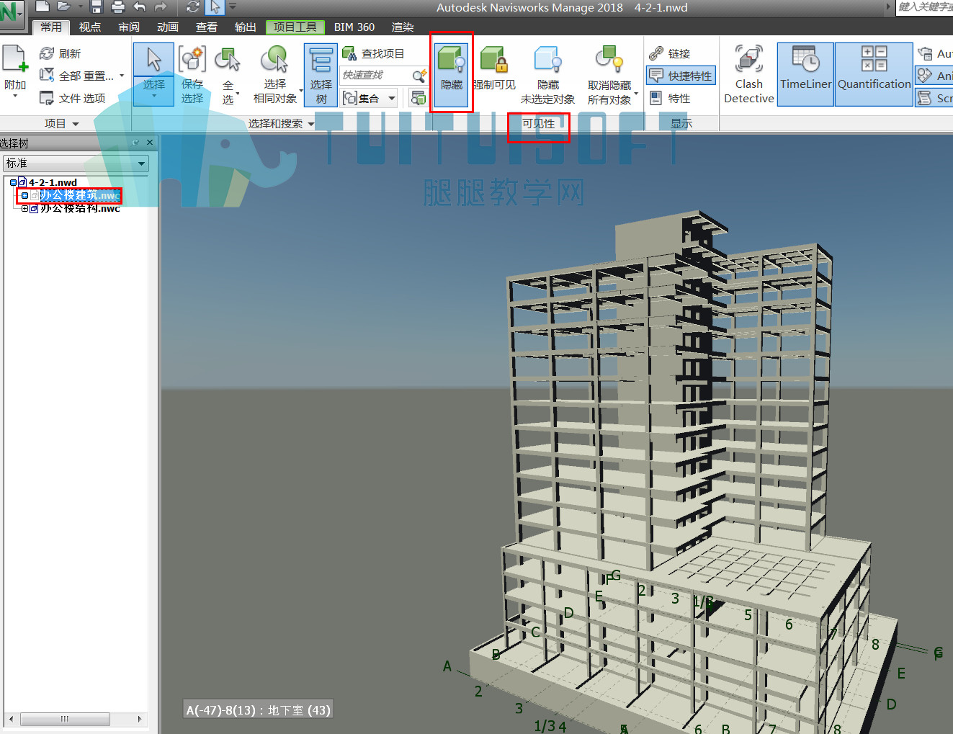Open the 项目工具 (Item Tools) tab

click(x=295, y=27)
